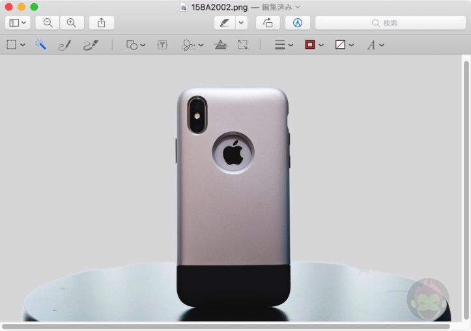Expand the sidebar view options chevron
The width and height of the screenshot is (471, 331).
coord(24,23)
